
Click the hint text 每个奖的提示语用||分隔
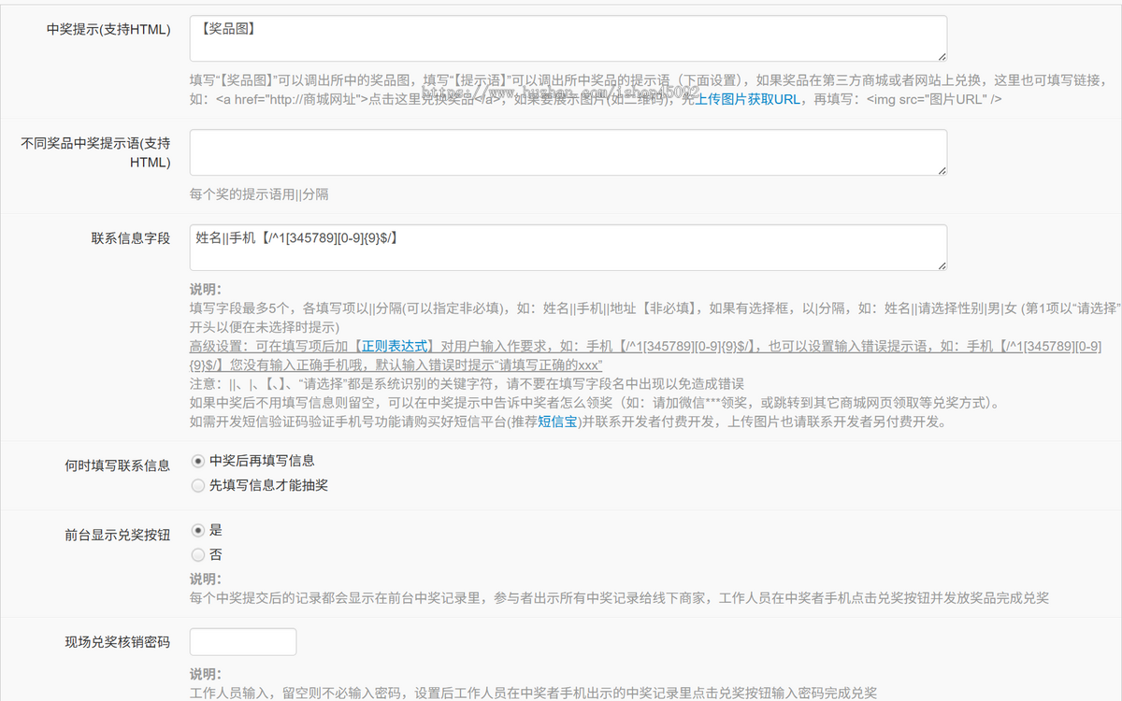(x=259, y=194)
